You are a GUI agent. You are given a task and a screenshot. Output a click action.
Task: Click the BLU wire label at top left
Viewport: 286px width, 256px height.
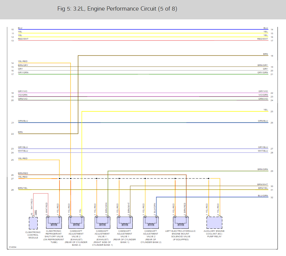[20, 28]
